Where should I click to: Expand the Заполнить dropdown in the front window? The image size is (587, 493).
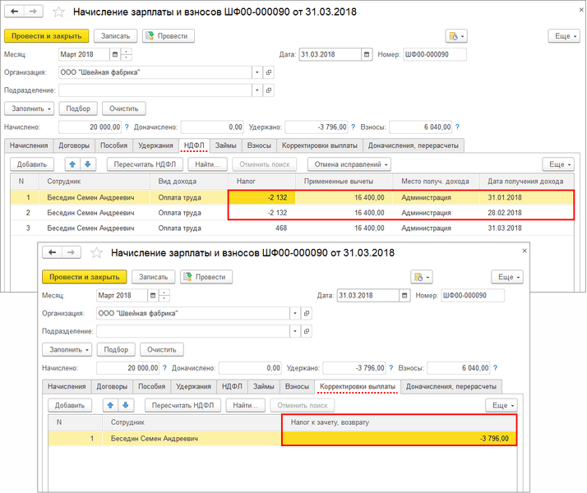coord(67,349)
